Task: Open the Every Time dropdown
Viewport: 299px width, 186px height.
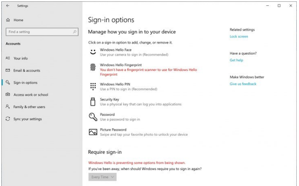Action: click(103, 177)
